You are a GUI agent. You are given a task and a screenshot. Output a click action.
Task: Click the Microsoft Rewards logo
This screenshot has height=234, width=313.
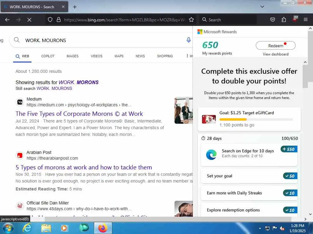tap(200, 32)
